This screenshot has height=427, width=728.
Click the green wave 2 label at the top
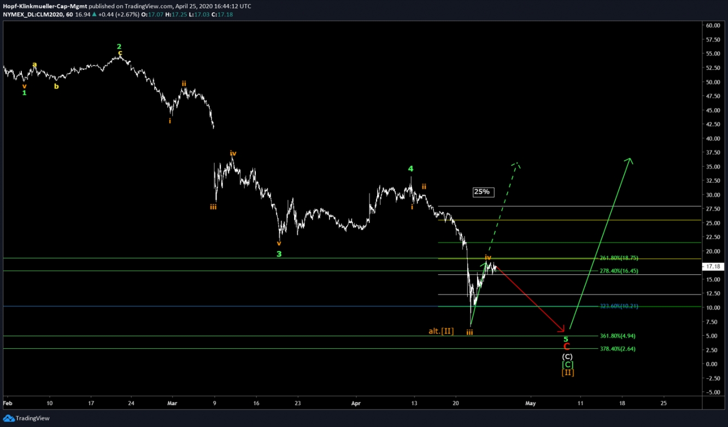pyautogui.click(x=119, y=47)
